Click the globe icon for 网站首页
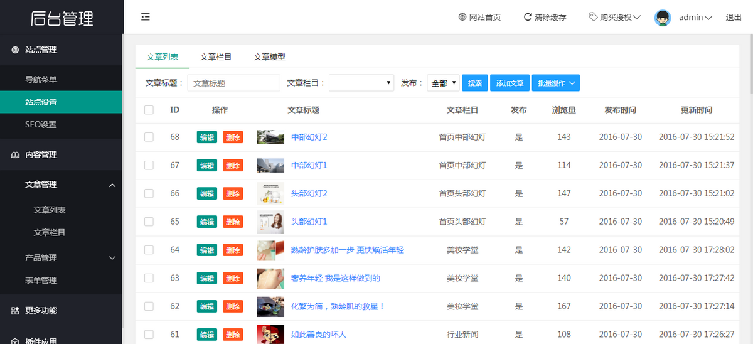This screenshot has height=344, width=753. click(462, 17)
